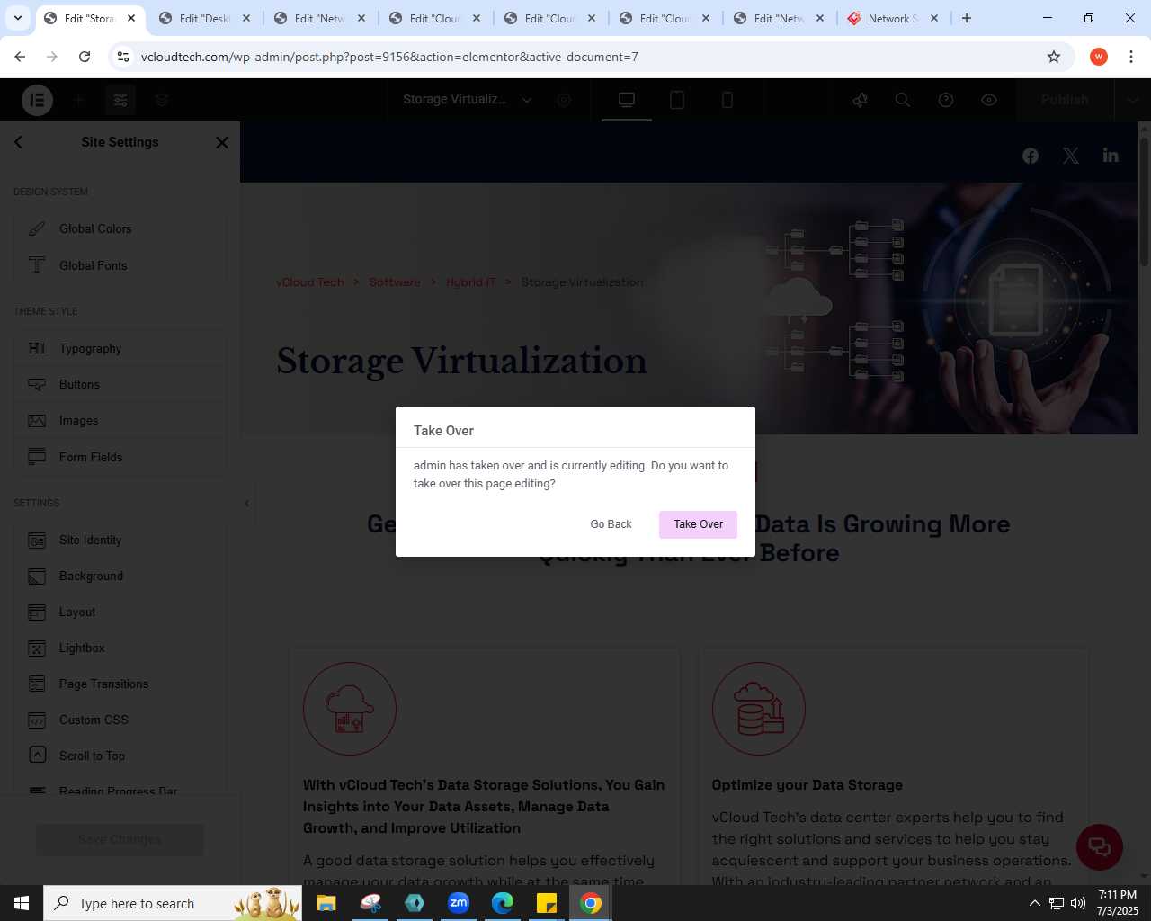This screenshot has width=1151, height=921.
Task: Open a new browser tab
Action: point(967,18)
